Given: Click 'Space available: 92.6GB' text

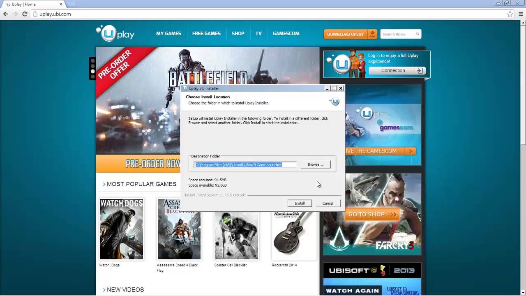Looking at the screenshot, I should [207, 185].
